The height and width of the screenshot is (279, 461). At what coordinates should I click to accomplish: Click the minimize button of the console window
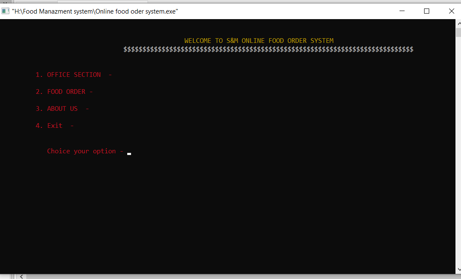pos(402,11)
